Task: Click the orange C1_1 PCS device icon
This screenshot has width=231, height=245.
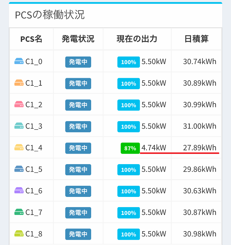Action: (x=19, y=83)
